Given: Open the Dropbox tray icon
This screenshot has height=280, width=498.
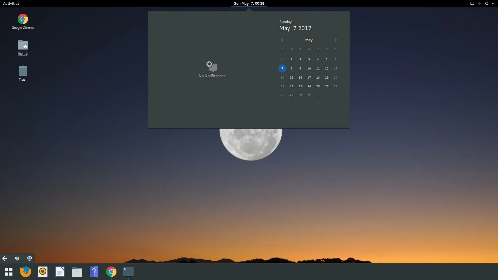Looking at the screenshot, I should coord(17,258).
